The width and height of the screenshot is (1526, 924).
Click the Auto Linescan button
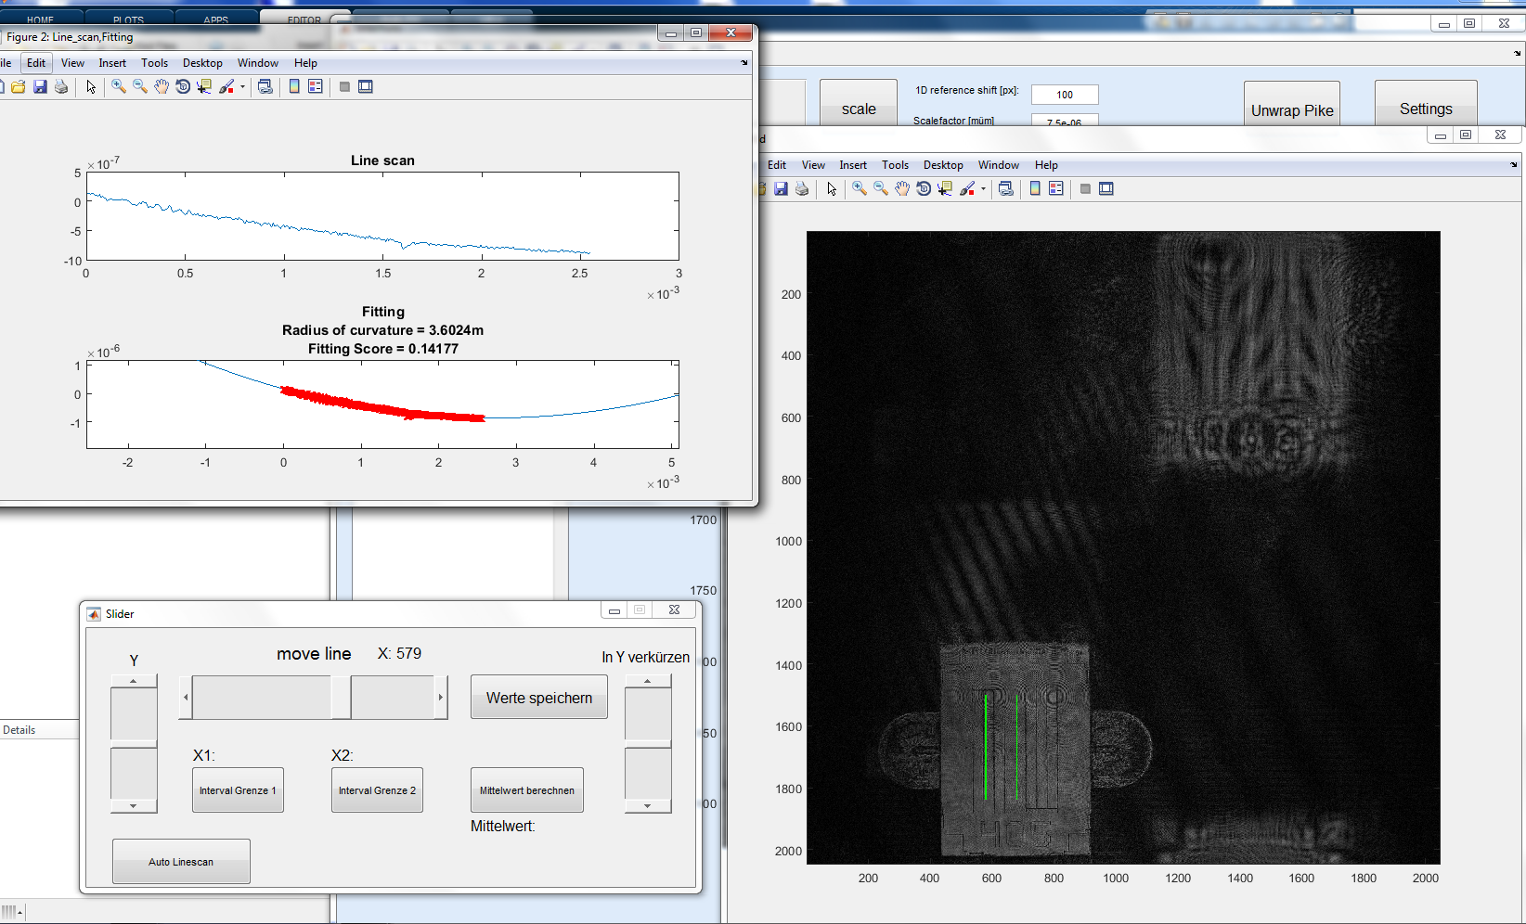[181, 862]
